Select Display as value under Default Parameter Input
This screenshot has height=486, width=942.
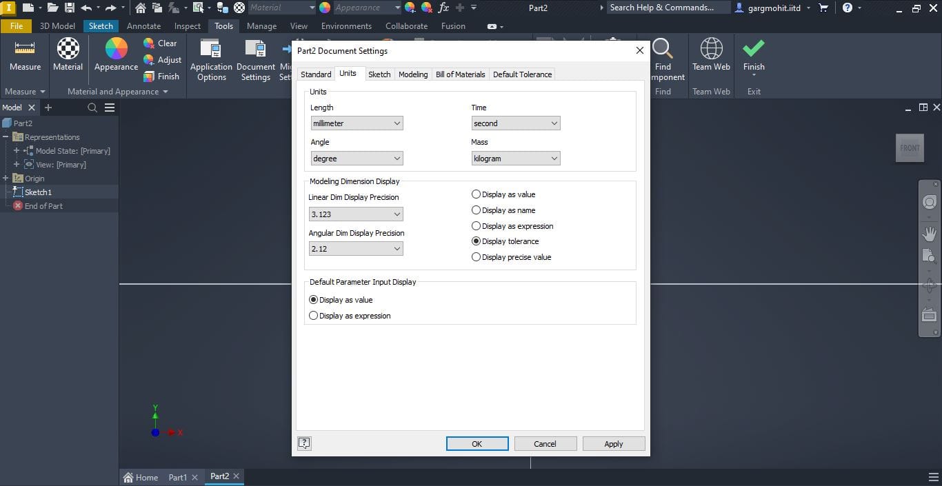pos(341,300)
